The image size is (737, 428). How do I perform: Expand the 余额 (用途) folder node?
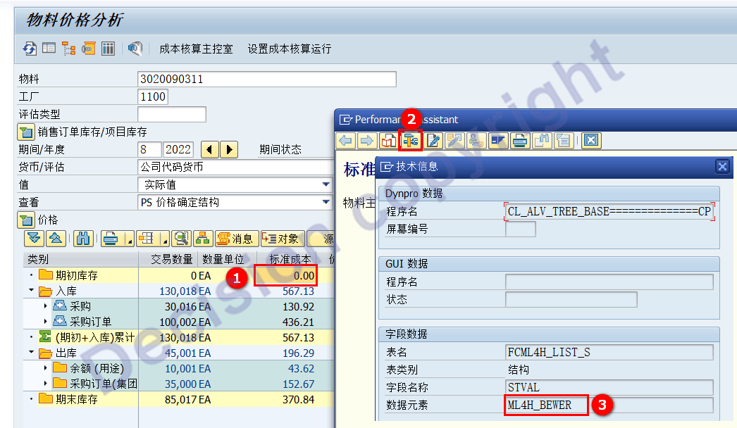click(45, 368)
